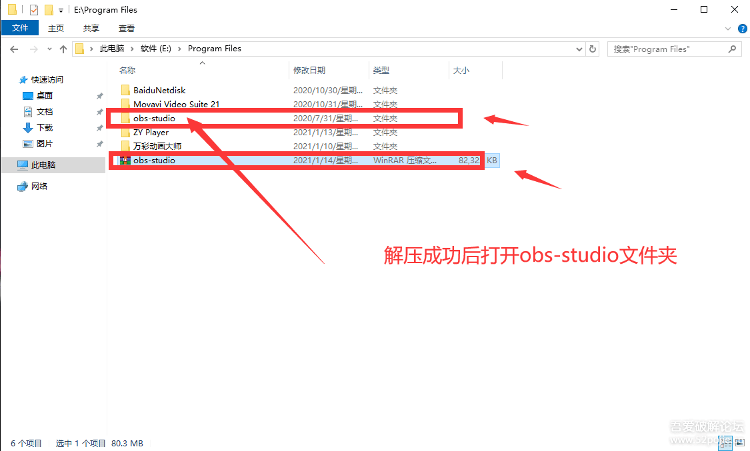The height and width of the screenshot is (451, 750).
Task: Click the folder icon in the title bar
Action: pyautogui.click(x=13, y=9)
